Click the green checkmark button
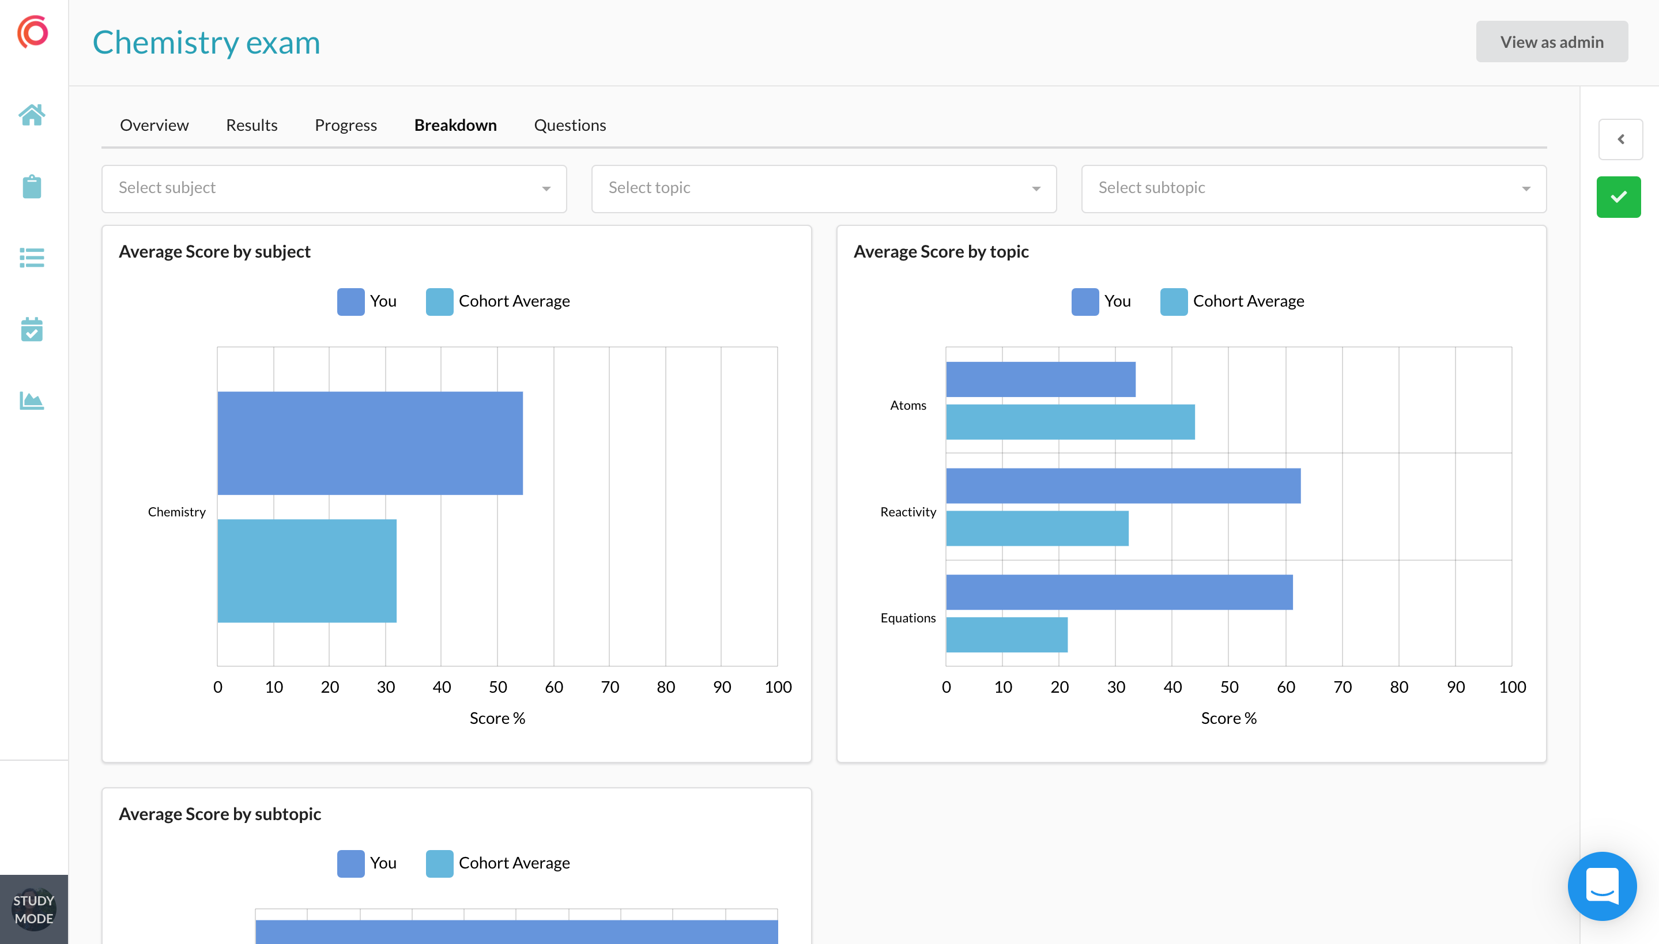This screenshot has height=944, width=1659. point(1618,197)
